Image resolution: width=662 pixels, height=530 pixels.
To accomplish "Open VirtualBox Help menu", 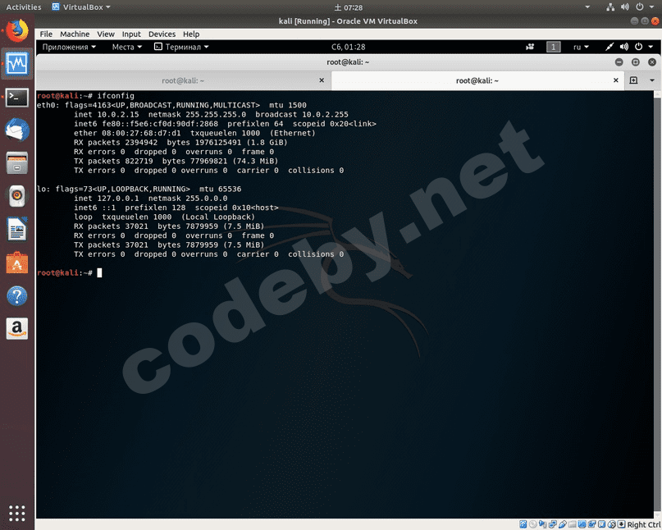I will point(191,34).
